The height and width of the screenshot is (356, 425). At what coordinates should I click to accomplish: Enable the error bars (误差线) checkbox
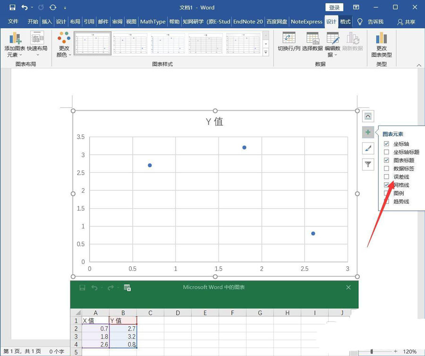coord(387,177)
